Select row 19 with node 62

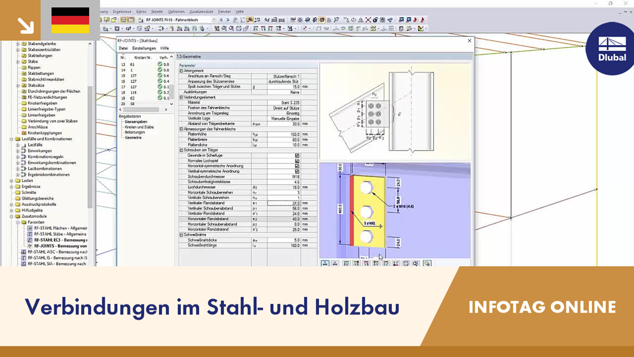tap(143, 98)
